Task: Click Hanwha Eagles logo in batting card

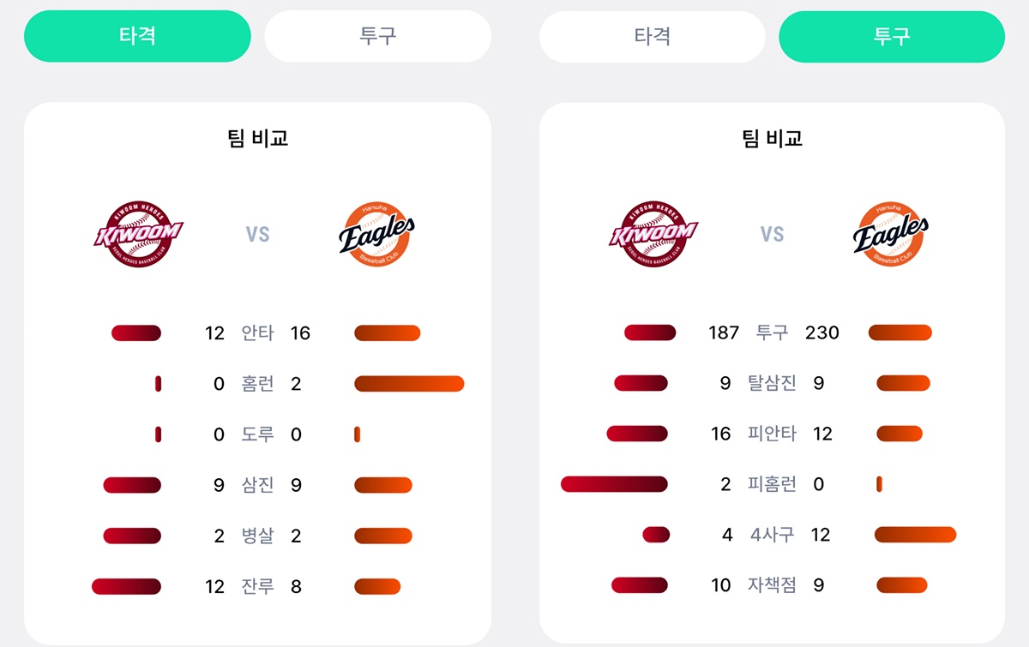Action: click(x=376, y=233)
